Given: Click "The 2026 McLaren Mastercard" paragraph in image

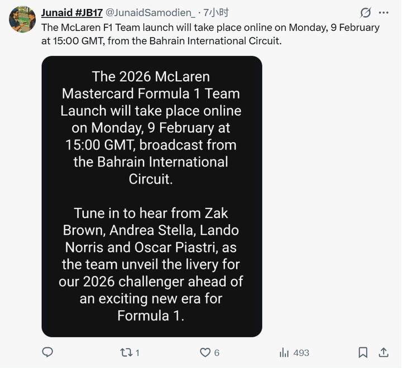Looking at the screenshot, I should (x=151, y=127).
